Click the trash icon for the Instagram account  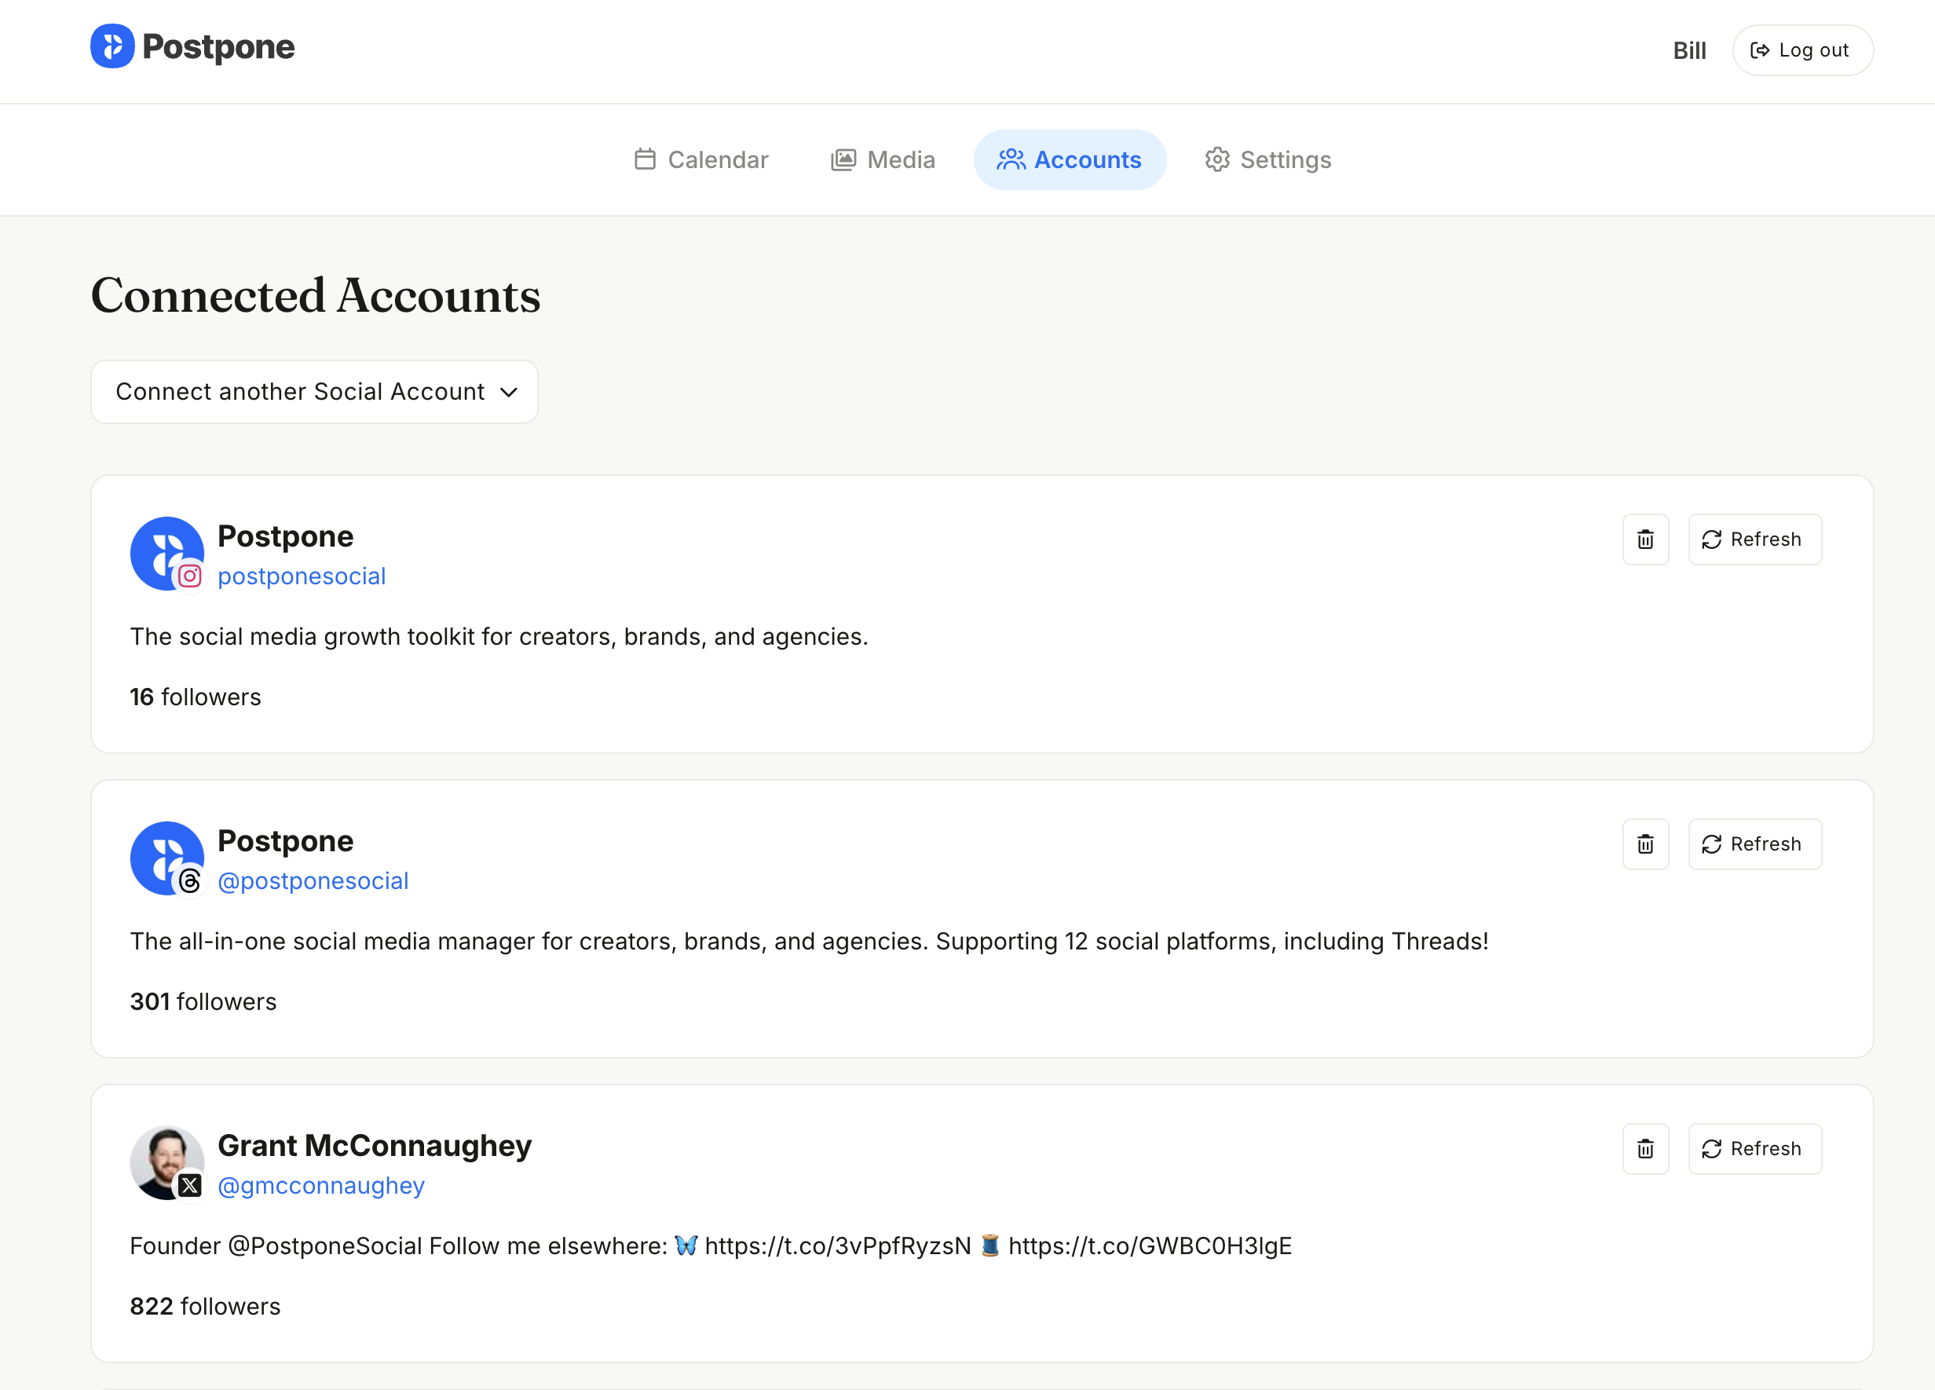1646,540
